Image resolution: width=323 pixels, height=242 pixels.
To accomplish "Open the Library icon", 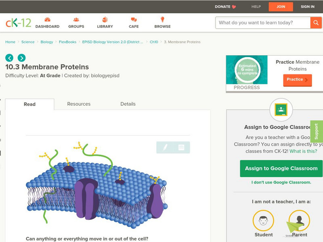I will 105,20.
